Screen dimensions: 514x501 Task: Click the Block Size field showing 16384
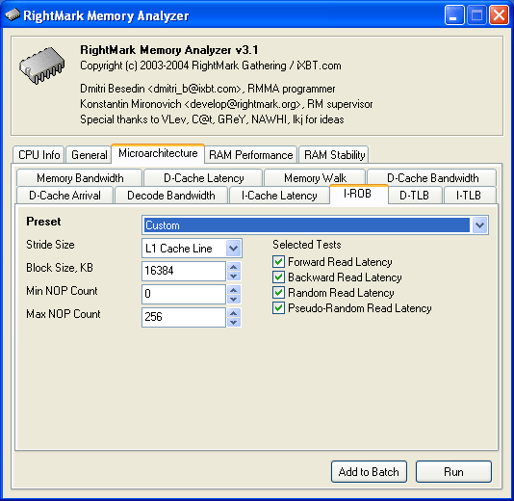pyautogui.click(x=184, y=271)
